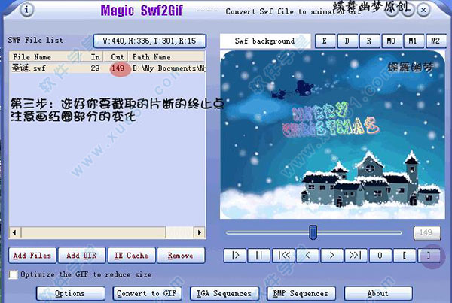
Task: Click the Swf background field
Action: click(265, 41)
